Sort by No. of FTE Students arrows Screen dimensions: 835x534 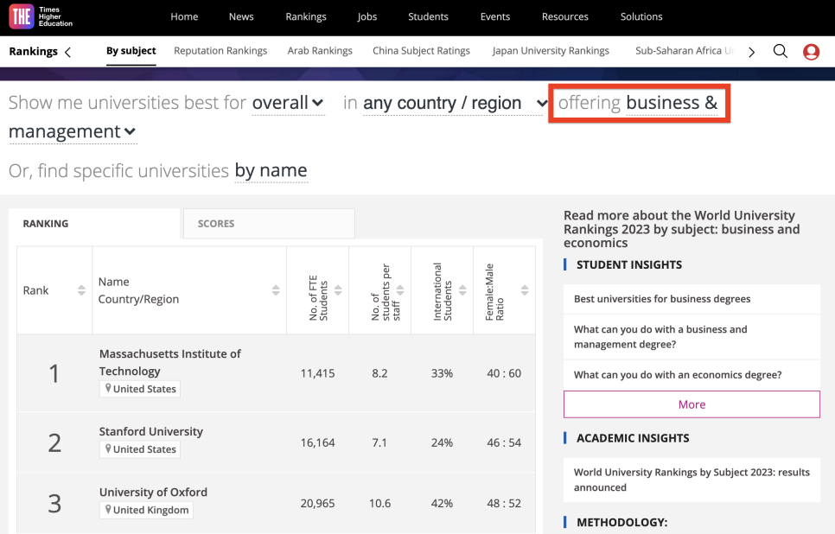click(x=338, y=290)
